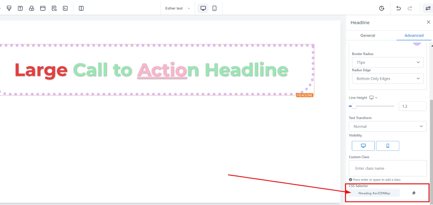
Task: Click the undo arrow
Action: [398, 8]
